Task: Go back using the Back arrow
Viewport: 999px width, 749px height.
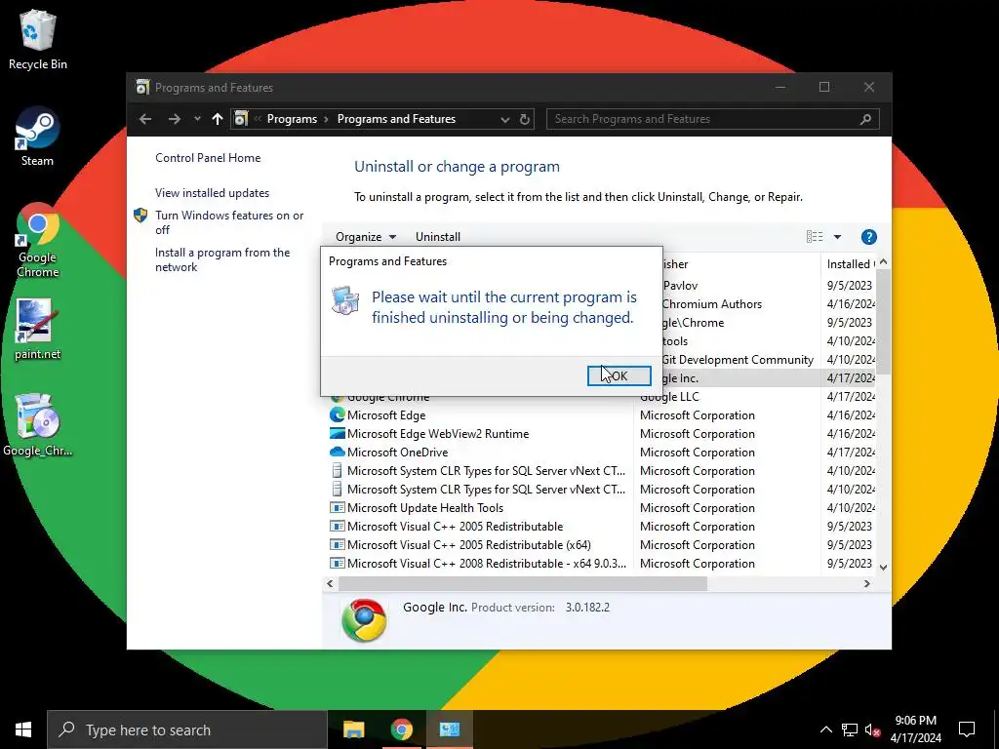Action: click(145, 119)
